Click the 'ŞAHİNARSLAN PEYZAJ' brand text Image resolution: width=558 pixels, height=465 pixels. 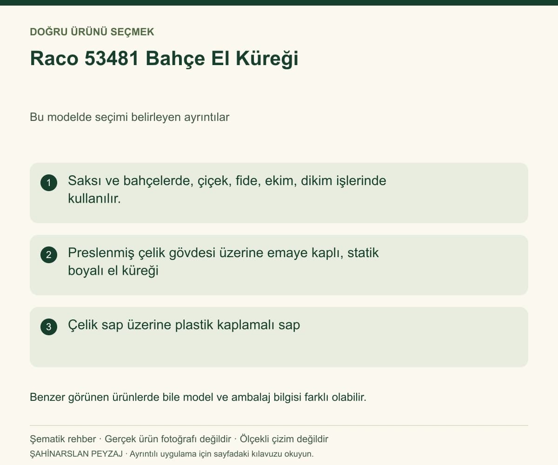pos(76,454)
